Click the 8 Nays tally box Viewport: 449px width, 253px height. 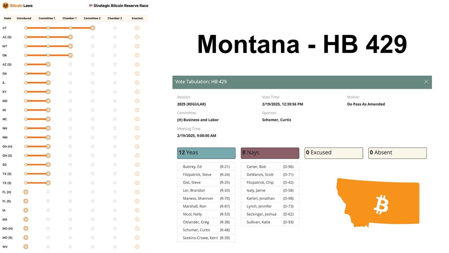(270, 153)
